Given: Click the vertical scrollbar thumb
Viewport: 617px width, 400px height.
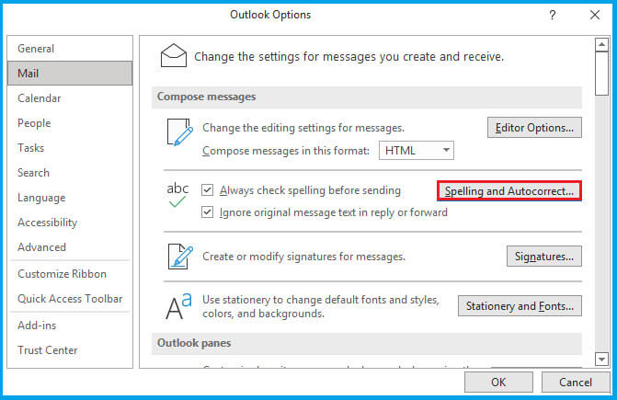Looking at the screenshot, I should pos(601,74).
